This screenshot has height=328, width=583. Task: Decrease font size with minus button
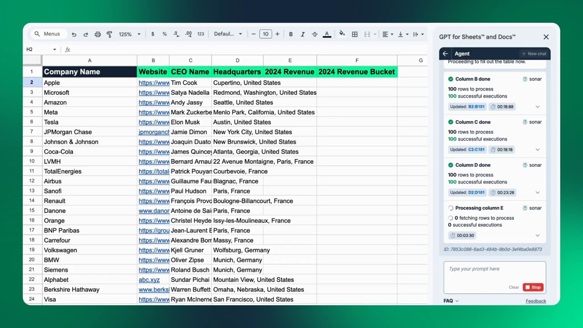click(x=254, y=34)
